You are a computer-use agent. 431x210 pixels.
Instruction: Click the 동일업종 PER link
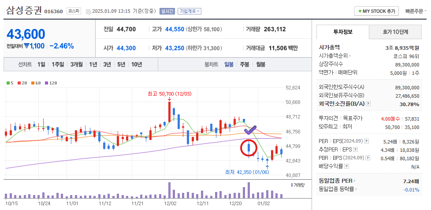(x=335, y=181)
